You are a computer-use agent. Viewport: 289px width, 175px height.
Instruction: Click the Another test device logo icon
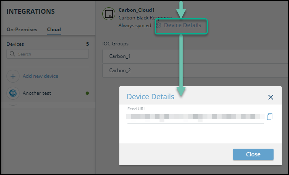13,93
